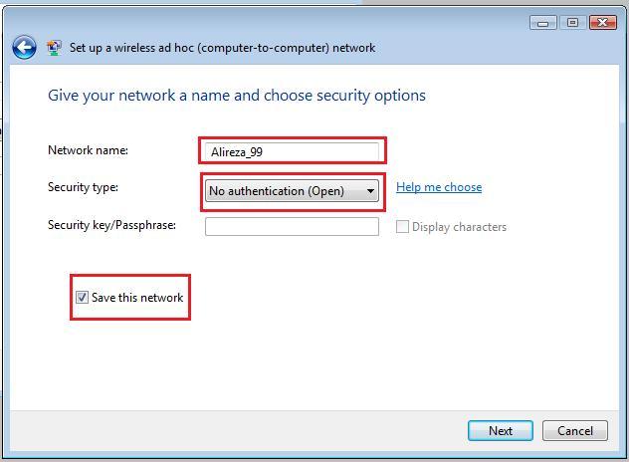This screenshot has width=629, height=462.
Task: Click the 'Security key/Passphrase:' label
Action: click(x=111, y=225)
